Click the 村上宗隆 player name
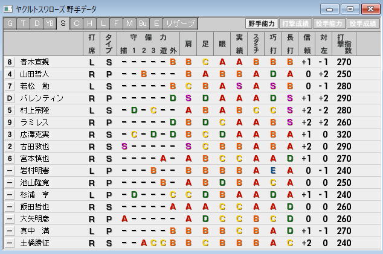The width and height of the screenshot is (383, 254). click(35, 110)
